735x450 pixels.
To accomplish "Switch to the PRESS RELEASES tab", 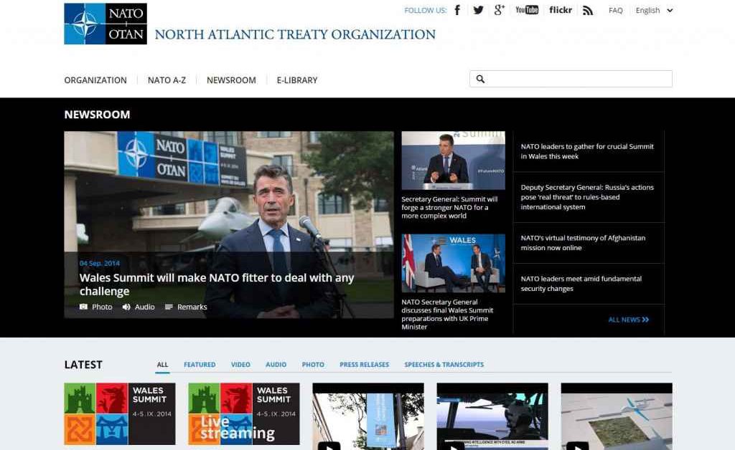I will [x=364, y=365].
